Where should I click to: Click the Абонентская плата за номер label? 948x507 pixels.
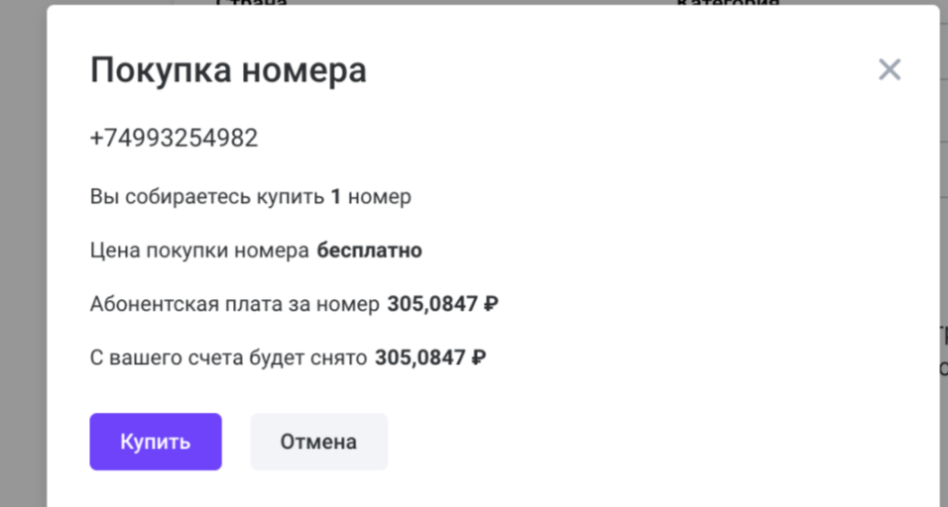pyautogui.click(x=235, y=304)
